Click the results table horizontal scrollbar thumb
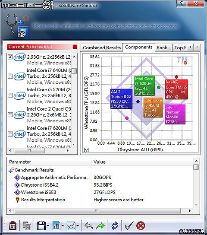Screen dimensions: 207x235 97,210
